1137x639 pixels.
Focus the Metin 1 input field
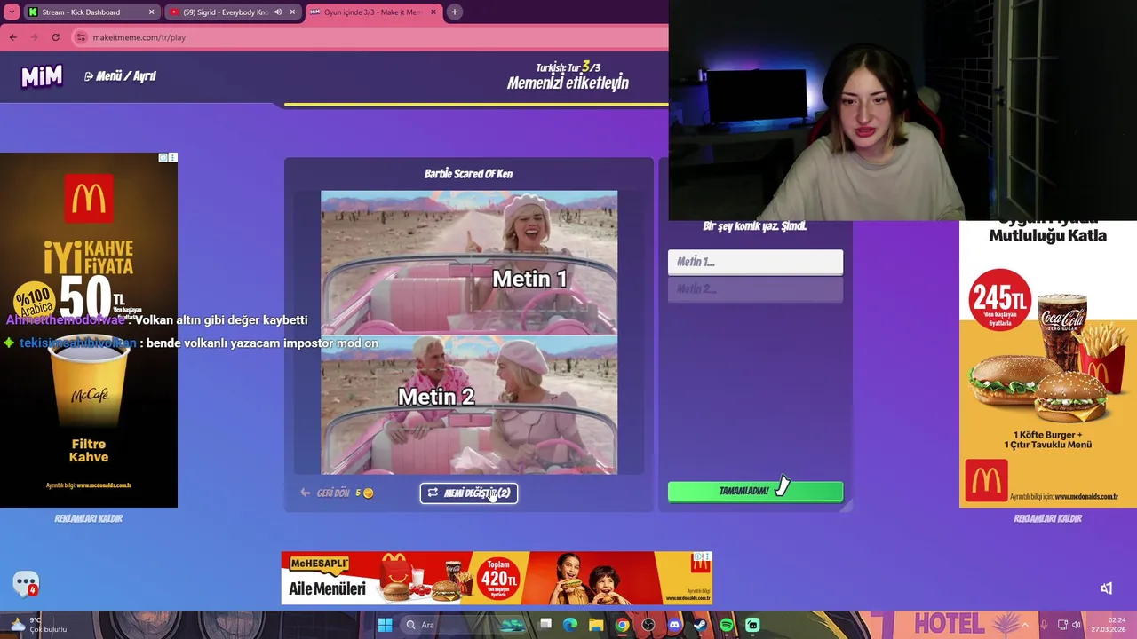coord(755,262)
